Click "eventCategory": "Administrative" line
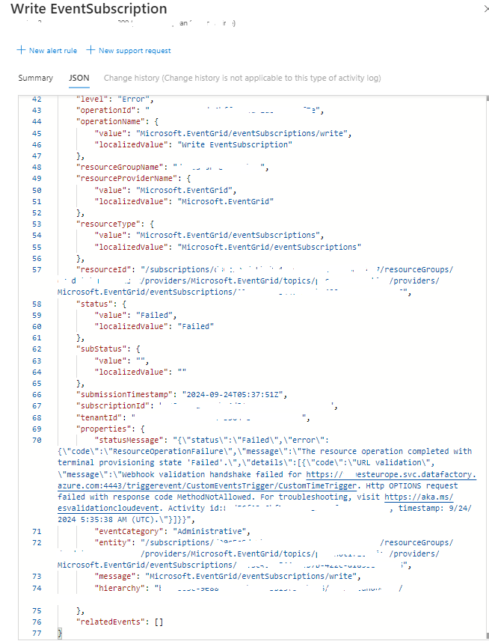The image size is (489, 641). pos(173,532)
